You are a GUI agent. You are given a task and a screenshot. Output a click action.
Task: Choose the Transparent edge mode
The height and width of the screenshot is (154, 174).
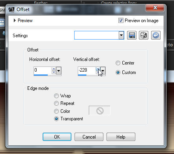tap(56, 119)
